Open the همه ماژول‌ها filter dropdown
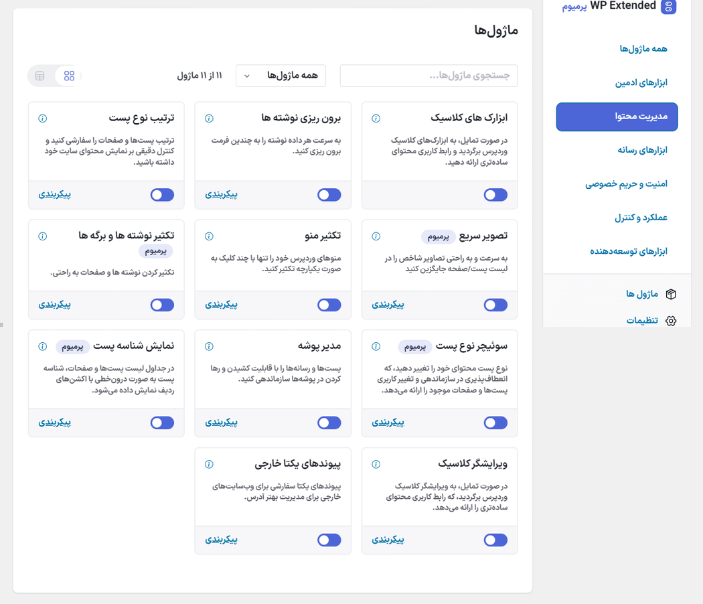This screenshot has height=604, width=703. 280,76
